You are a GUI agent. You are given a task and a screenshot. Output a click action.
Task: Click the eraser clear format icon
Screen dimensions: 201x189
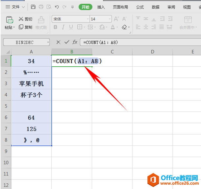124,27
